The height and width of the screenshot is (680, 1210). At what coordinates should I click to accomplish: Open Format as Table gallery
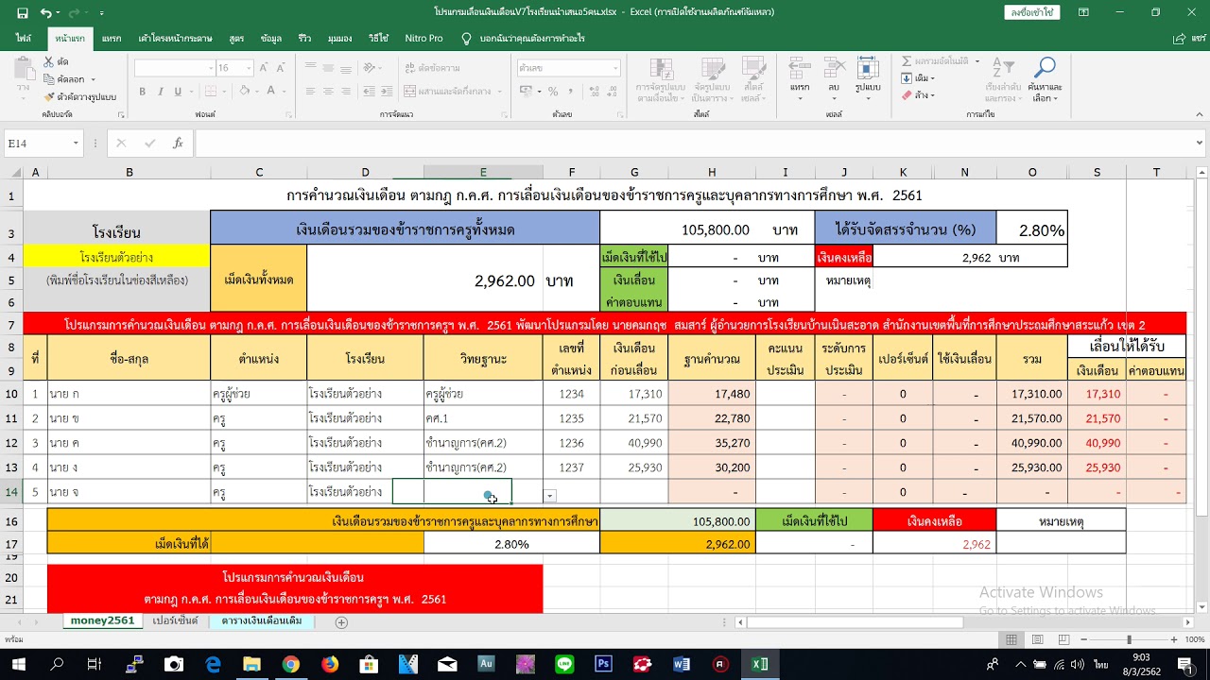pyautogui.click(x=714, y=79)
